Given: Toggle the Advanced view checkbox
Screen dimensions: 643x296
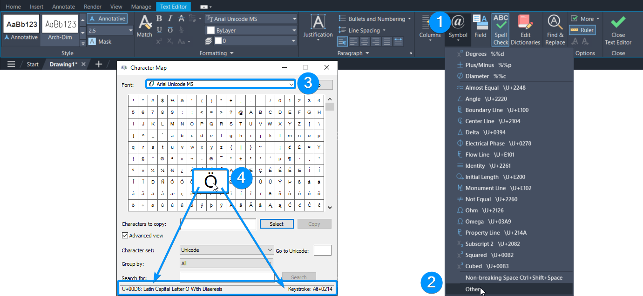Looking at the screenshot, I should coord(125,236).
